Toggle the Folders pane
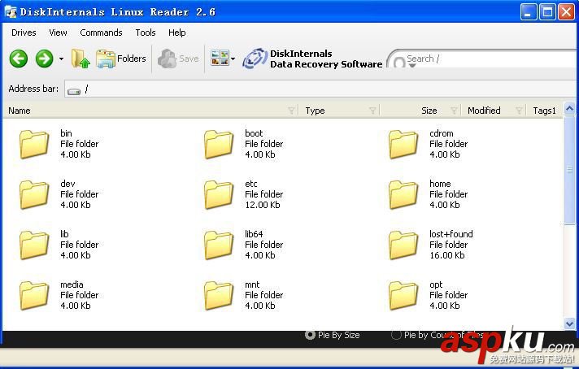The height and width of the screenshot is (369, 579). point(120,59)
